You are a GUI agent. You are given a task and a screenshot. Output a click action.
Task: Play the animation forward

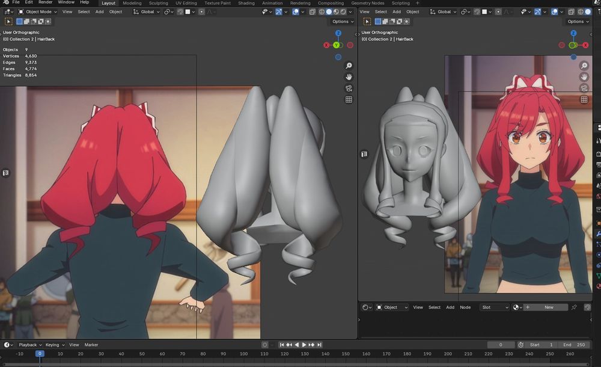click(x=304, y=345)
